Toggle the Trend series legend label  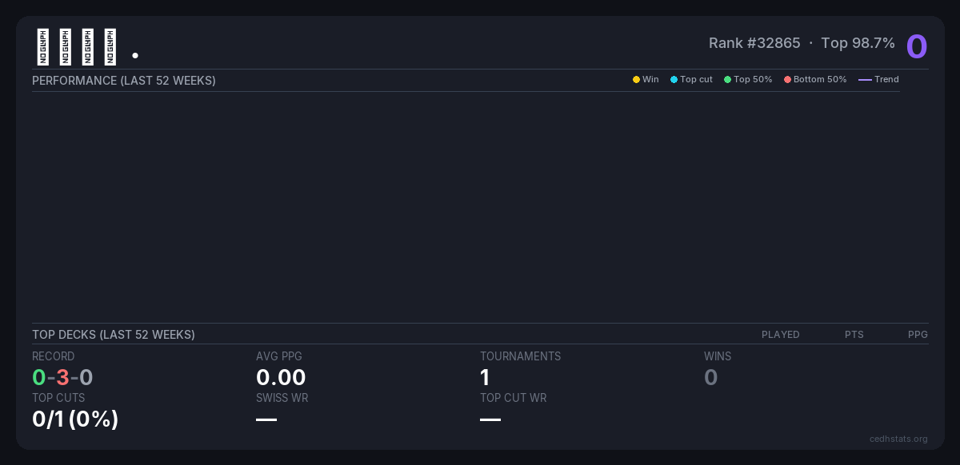886,80
